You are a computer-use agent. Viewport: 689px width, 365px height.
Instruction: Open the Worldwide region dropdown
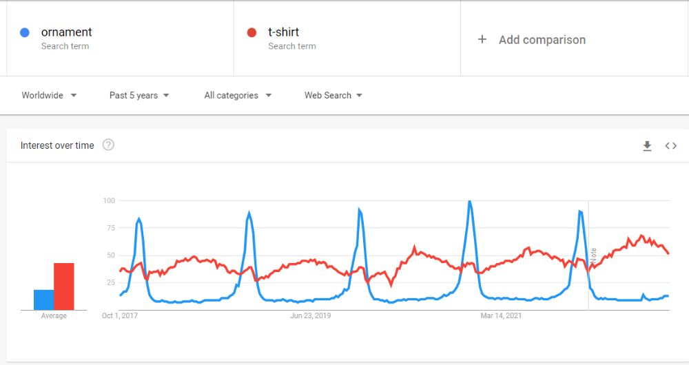(49, 95)
